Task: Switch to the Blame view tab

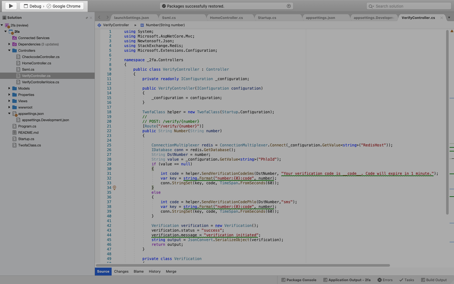Action: (x=139, y=271)
